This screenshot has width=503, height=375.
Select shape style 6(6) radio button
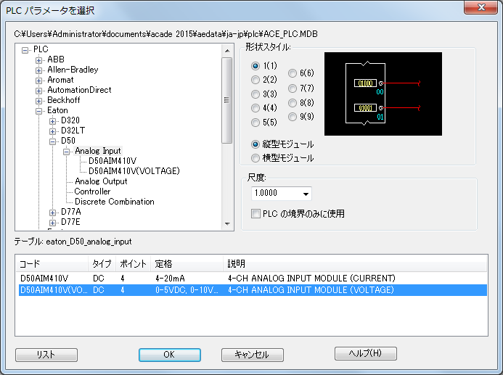293,73
